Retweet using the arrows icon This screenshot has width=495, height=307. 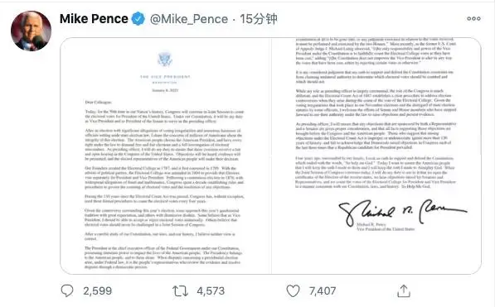(180, 291)
